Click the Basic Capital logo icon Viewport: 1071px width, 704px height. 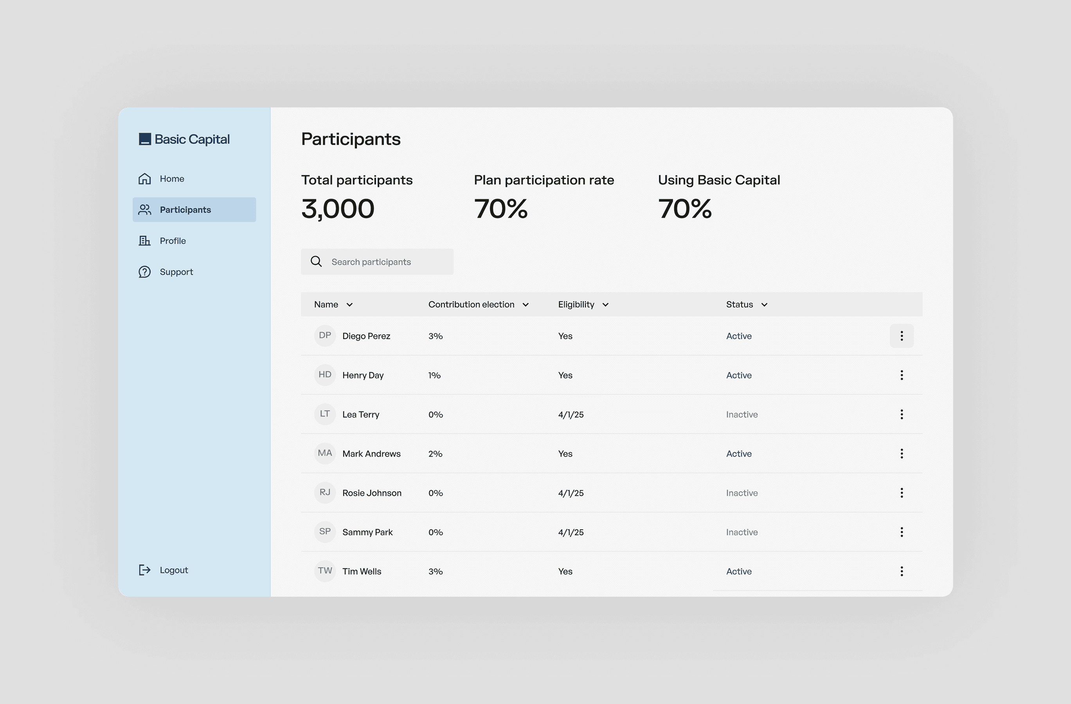(x=144, y=139)
